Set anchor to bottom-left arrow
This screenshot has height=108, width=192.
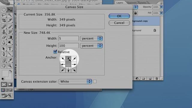63,70
